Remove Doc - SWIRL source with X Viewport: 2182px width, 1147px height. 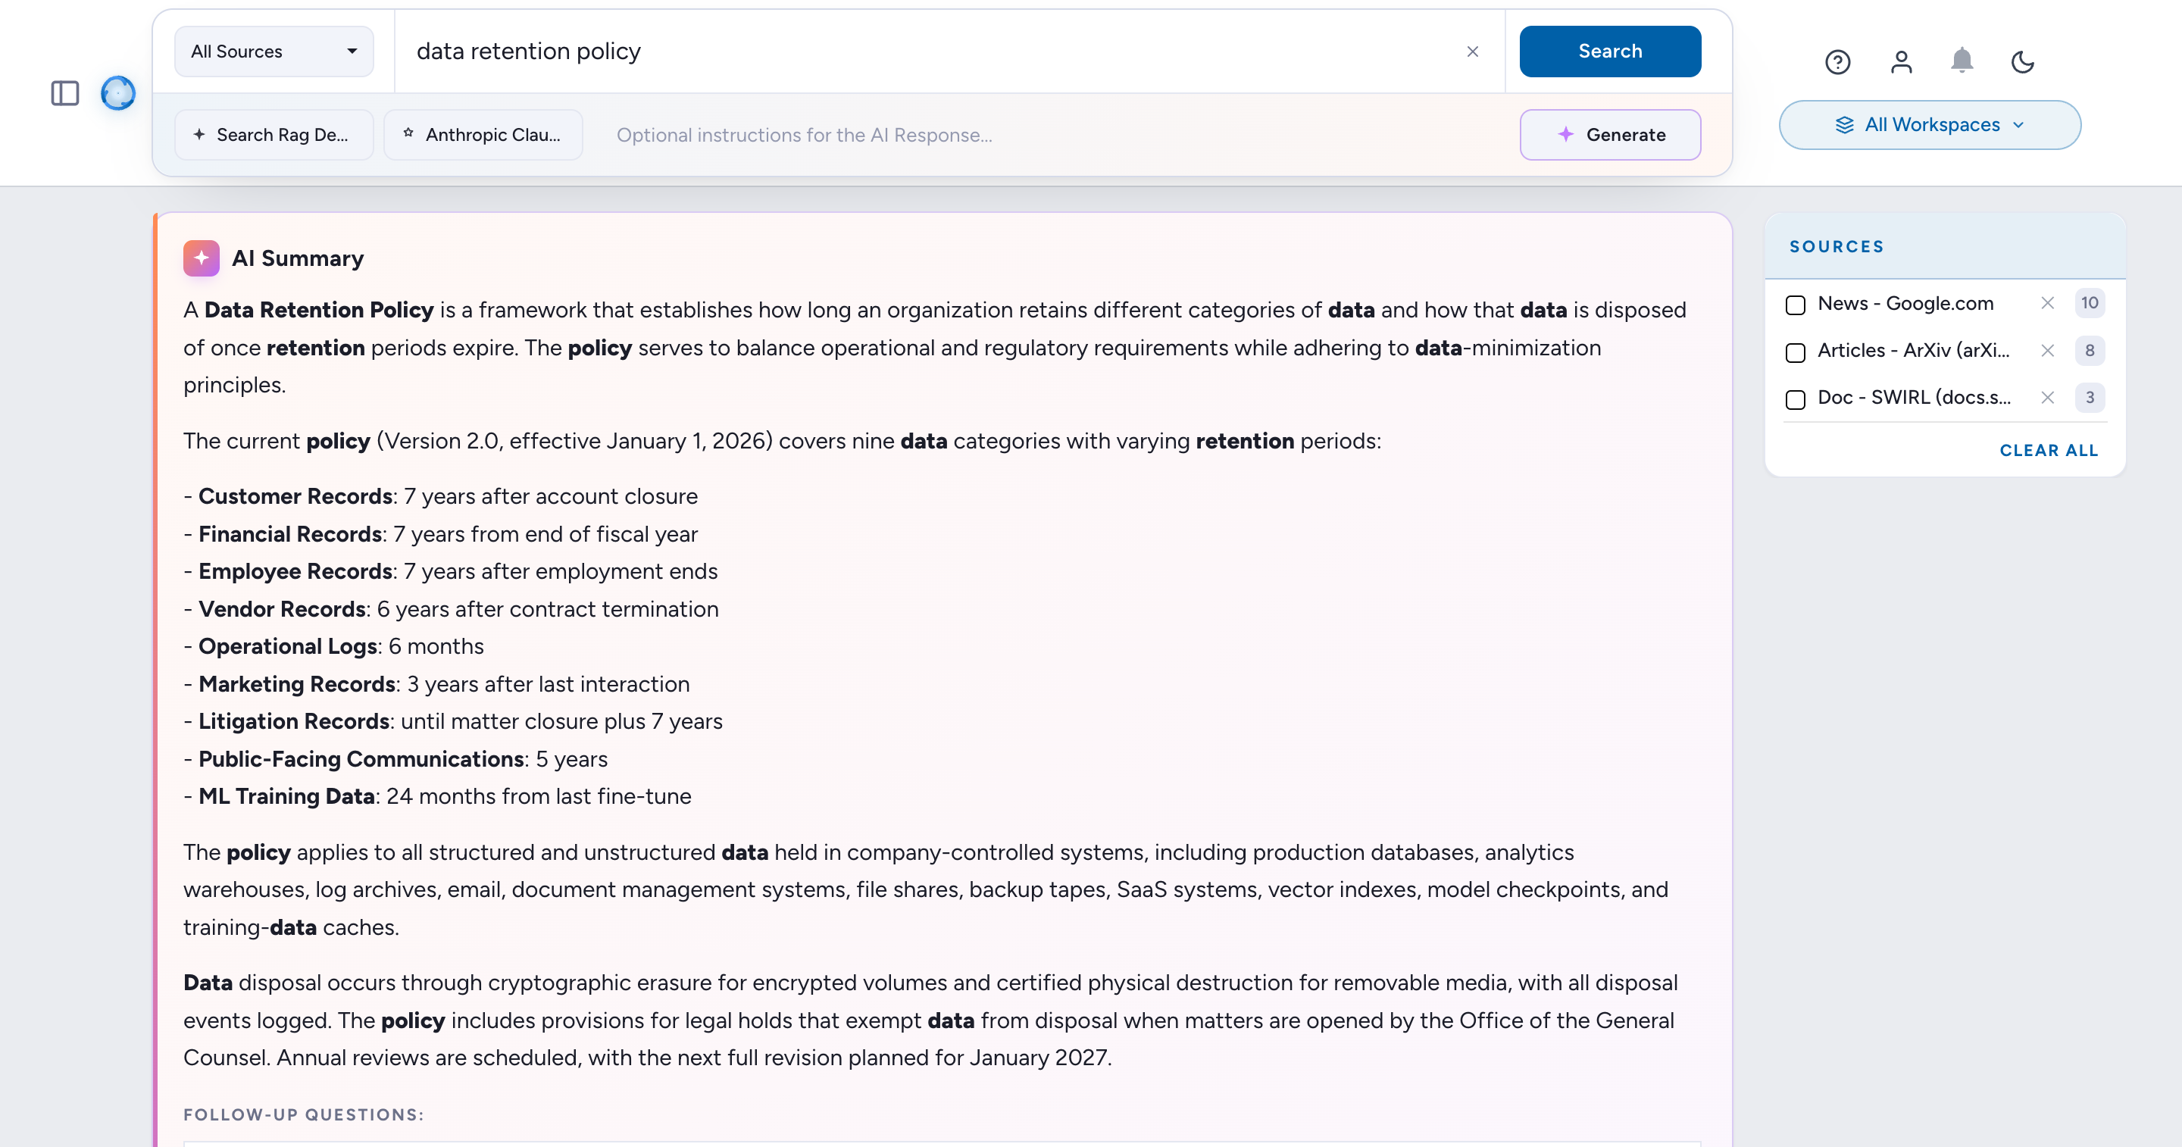coord(2047,397)
